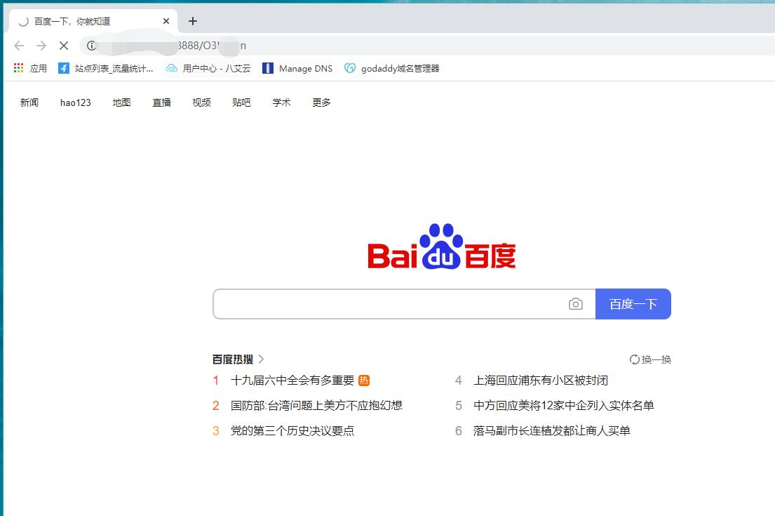Open hot search 十九届六中全会有多重要
775x516 pixels.
(x=292, y=381)
